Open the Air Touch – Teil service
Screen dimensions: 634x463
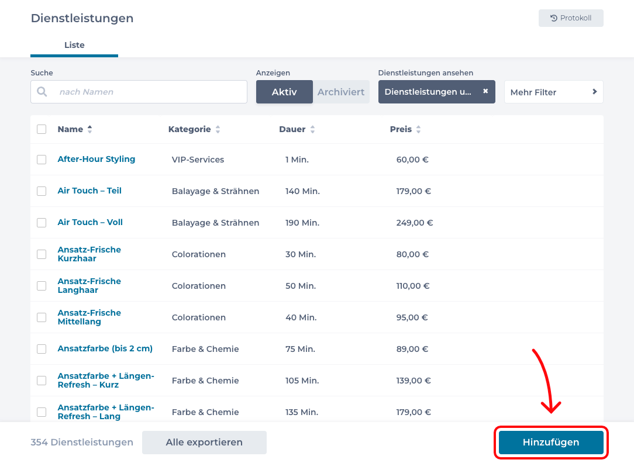(x=89, y=191)
